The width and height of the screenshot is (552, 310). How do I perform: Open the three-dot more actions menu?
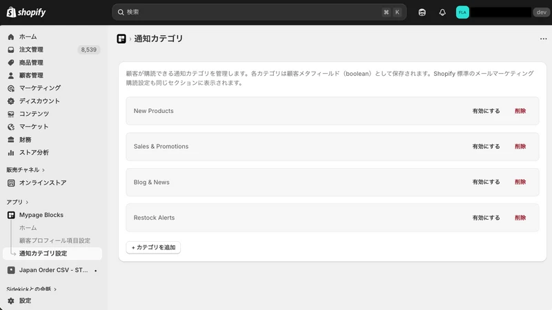[543, 39]
